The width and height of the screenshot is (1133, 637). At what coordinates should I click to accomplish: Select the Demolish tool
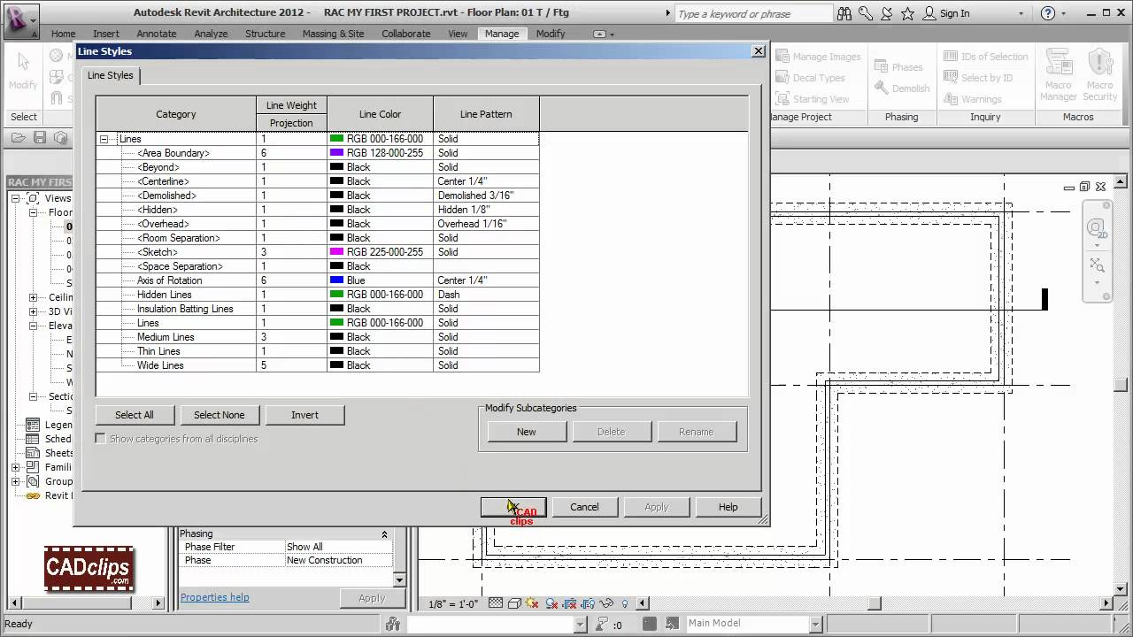(x=902, y=88)
